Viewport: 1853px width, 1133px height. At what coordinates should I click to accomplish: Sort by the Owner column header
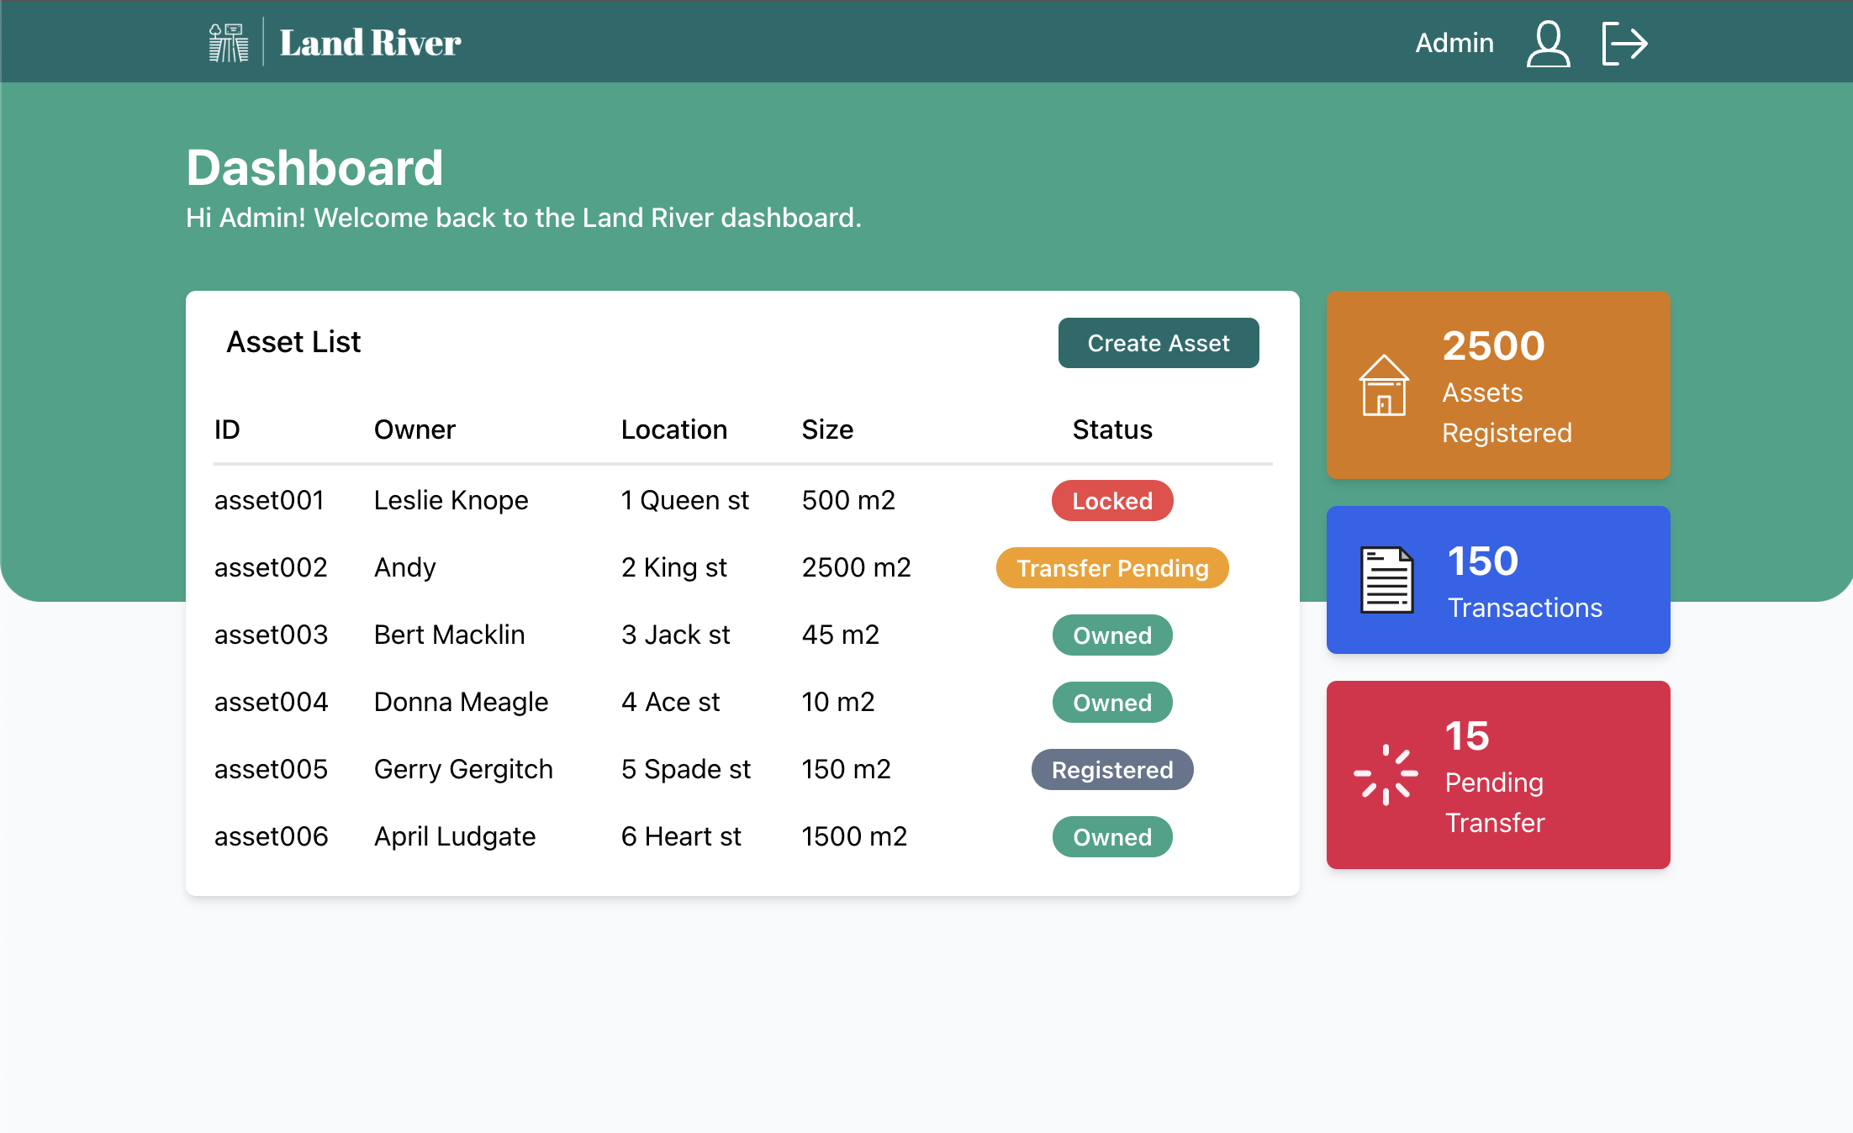pyautogui.click(x=414, y=429)
